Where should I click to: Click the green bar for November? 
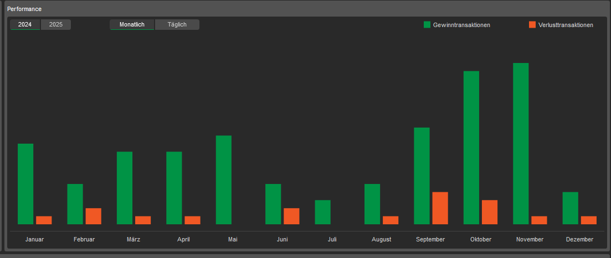[x=521, y=144]
